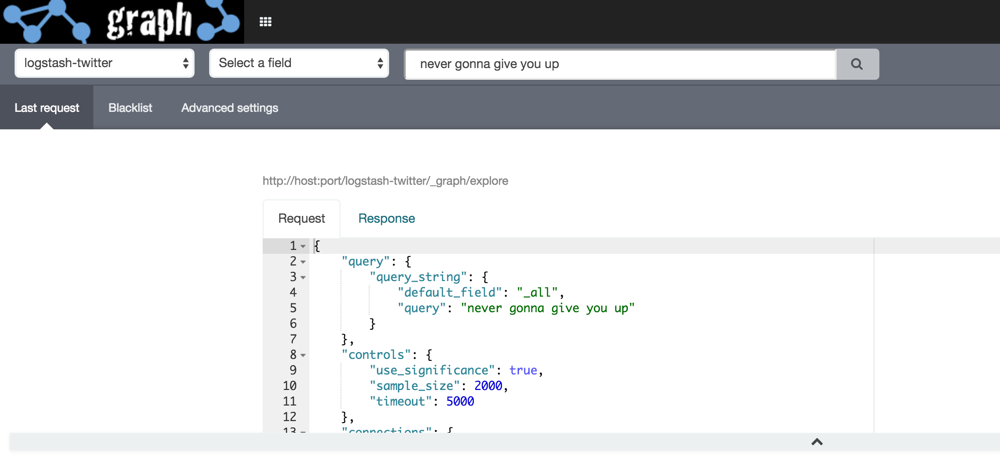The height and width of the screenshot is (460, 1000).
Task: Switch to the Response tab
Action: click(x=386, y=218)
